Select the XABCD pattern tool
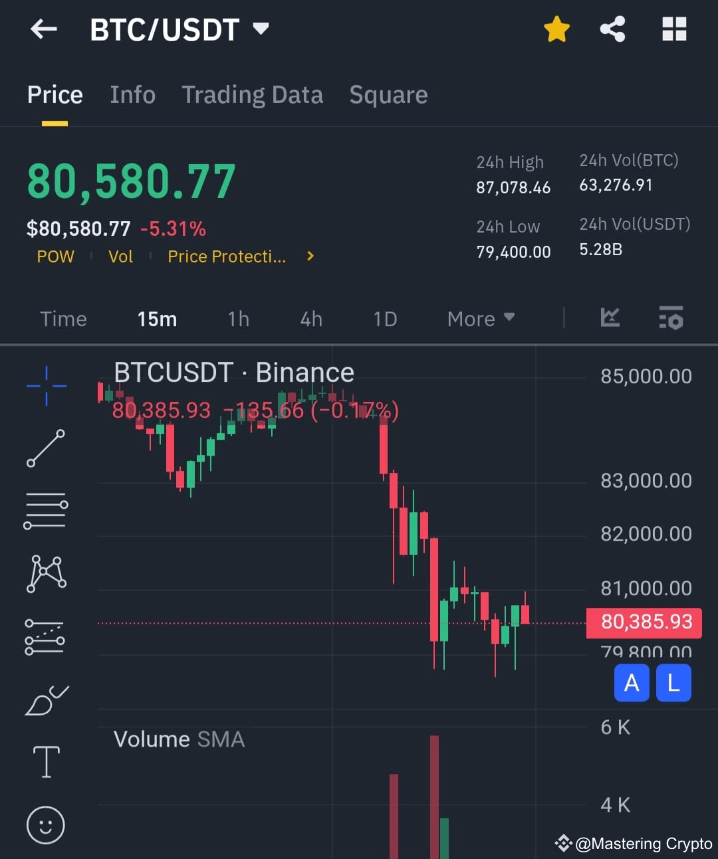718x859 pixels. point(46,573)
